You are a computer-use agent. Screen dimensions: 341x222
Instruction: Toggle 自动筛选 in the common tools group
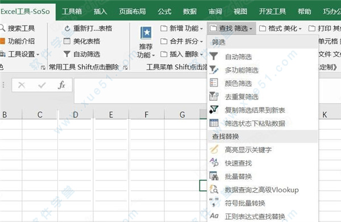[x=82, y=54]
